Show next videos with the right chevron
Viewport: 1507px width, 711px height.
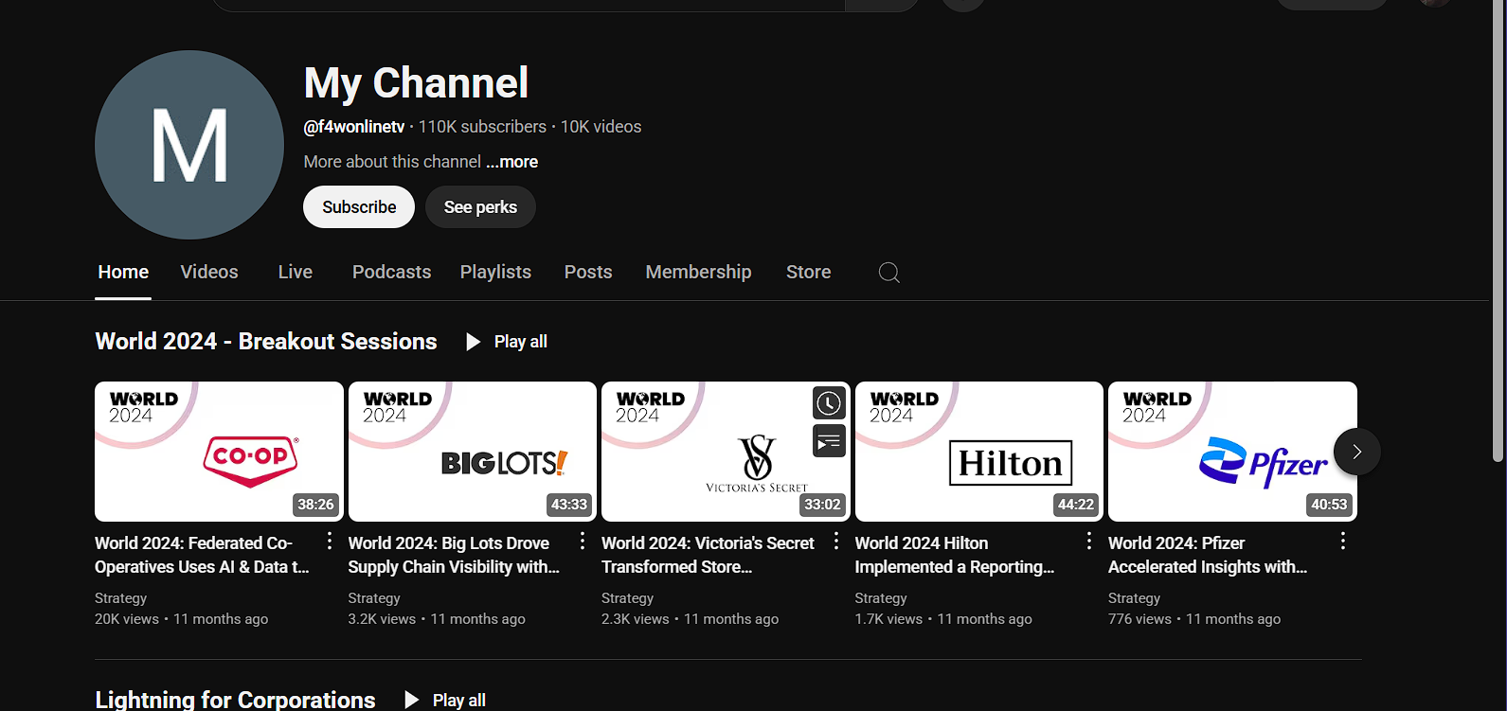tap(1356, 452)
